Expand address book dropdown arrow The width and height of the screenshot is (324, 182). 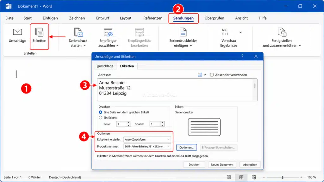(205, 75)
